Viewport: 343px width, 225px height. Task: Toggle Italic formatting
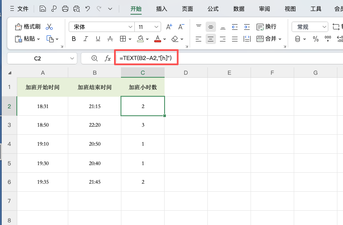click(x=86, y=39)
